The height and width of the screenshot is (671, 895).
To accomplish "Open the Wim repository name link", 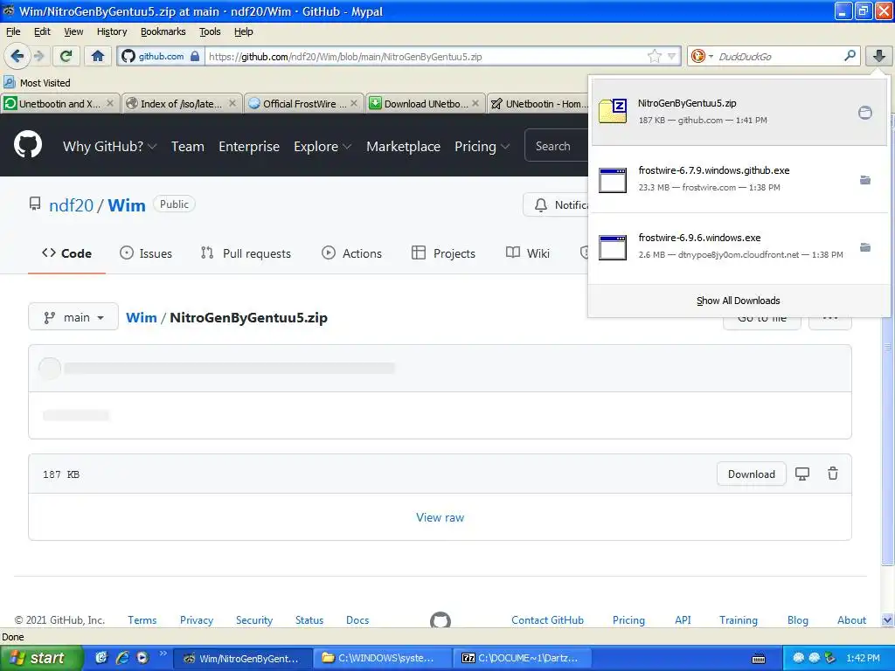I will [127, 204].
